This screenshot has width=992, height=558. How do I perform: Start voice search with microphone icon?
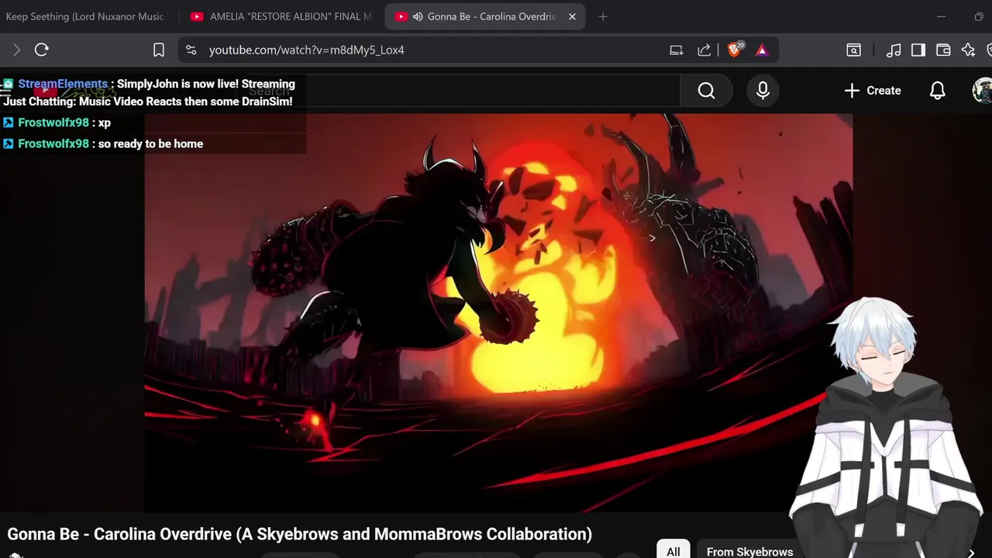(x=763, y=91)
